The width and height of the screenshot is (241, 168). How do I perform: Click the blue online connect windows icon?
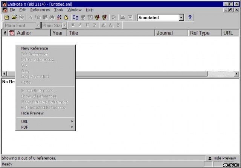pos(75,17)
